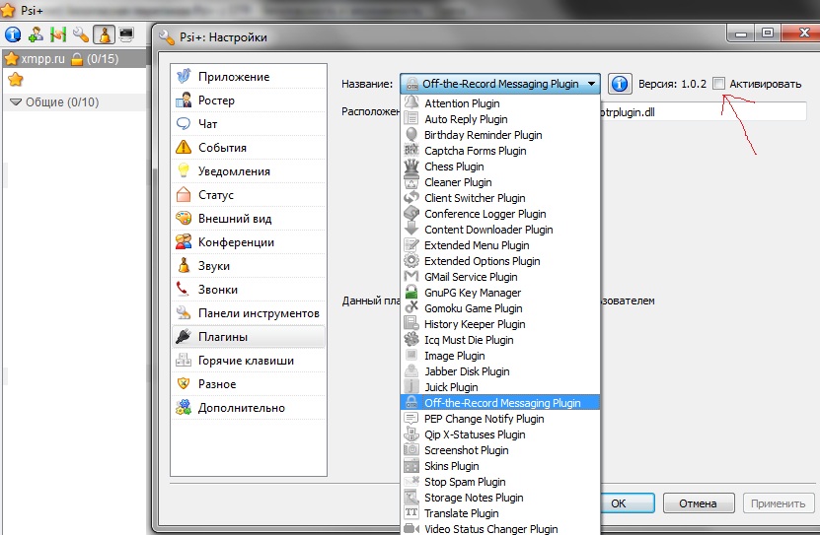The image size is (820, 535).
Task: Choose Juick Plugin entry
Action: click(500, 387)
